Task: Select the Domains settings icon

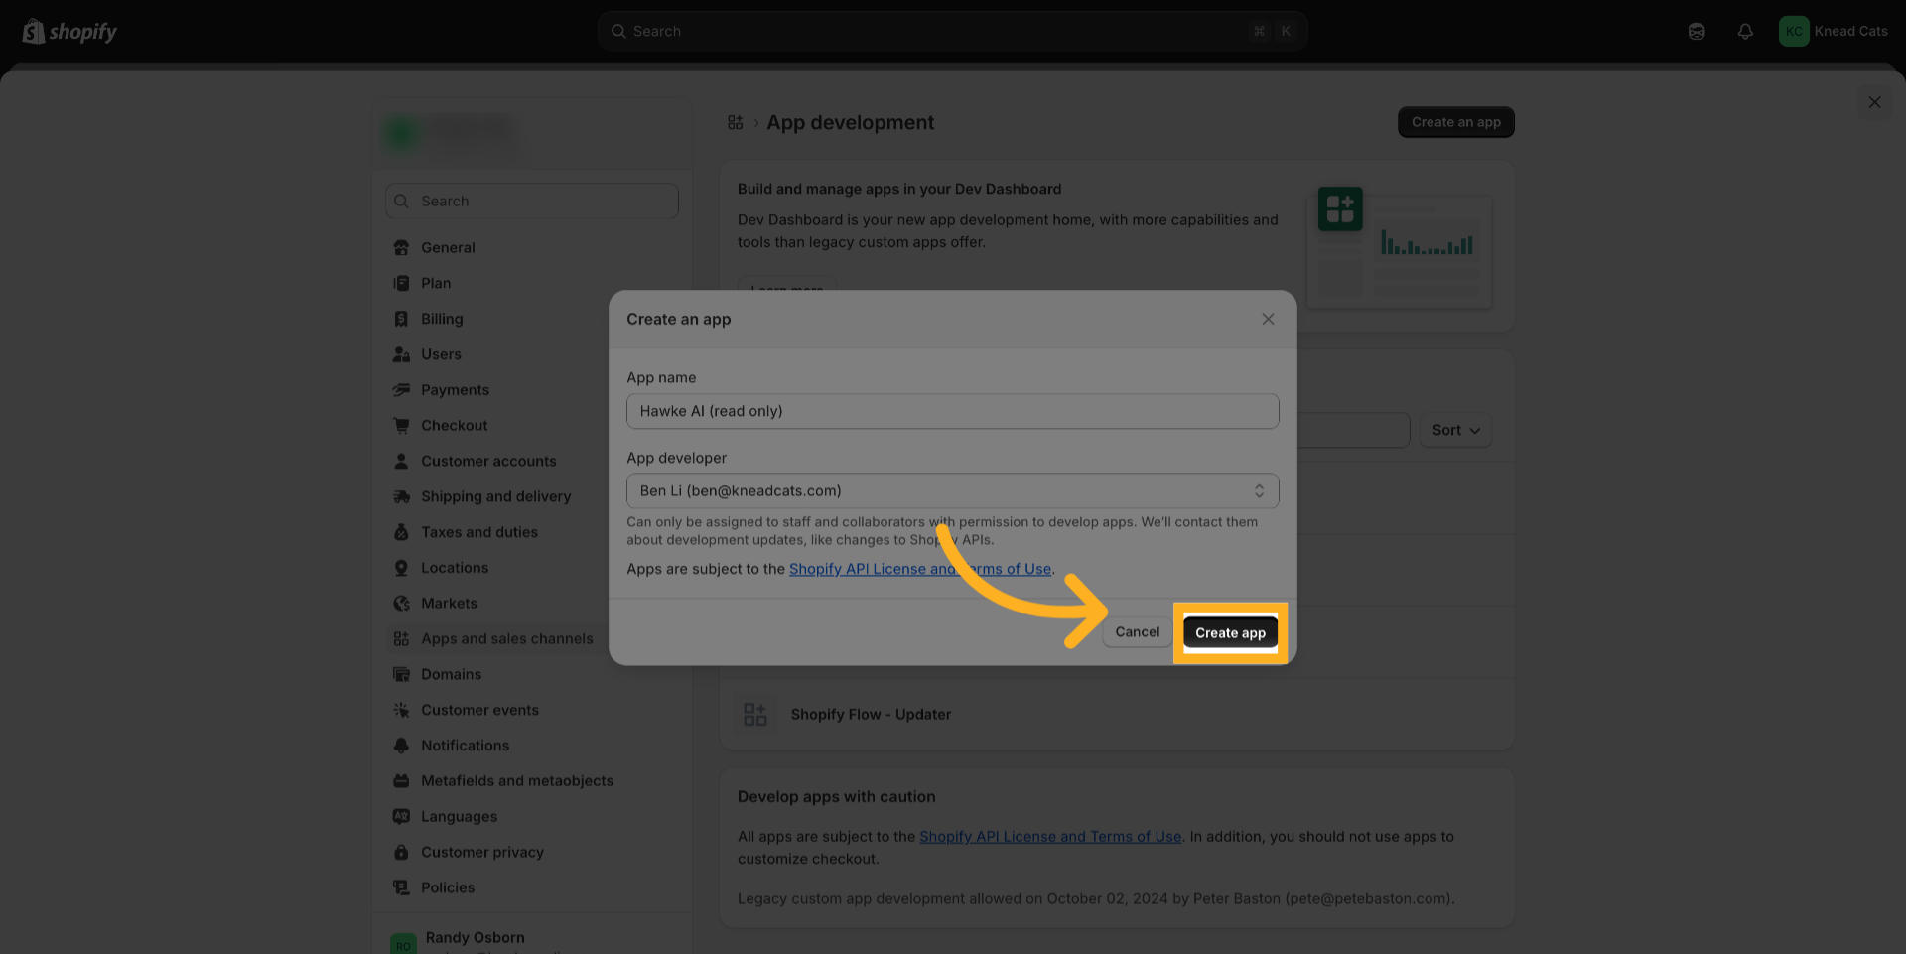Action: pos(401,675)
